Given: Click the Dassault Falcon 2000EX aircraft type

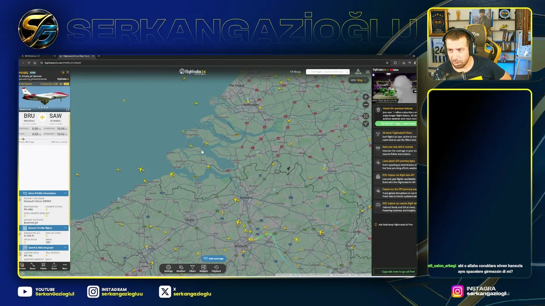Looking at the screenshot, I should (37, 201).
